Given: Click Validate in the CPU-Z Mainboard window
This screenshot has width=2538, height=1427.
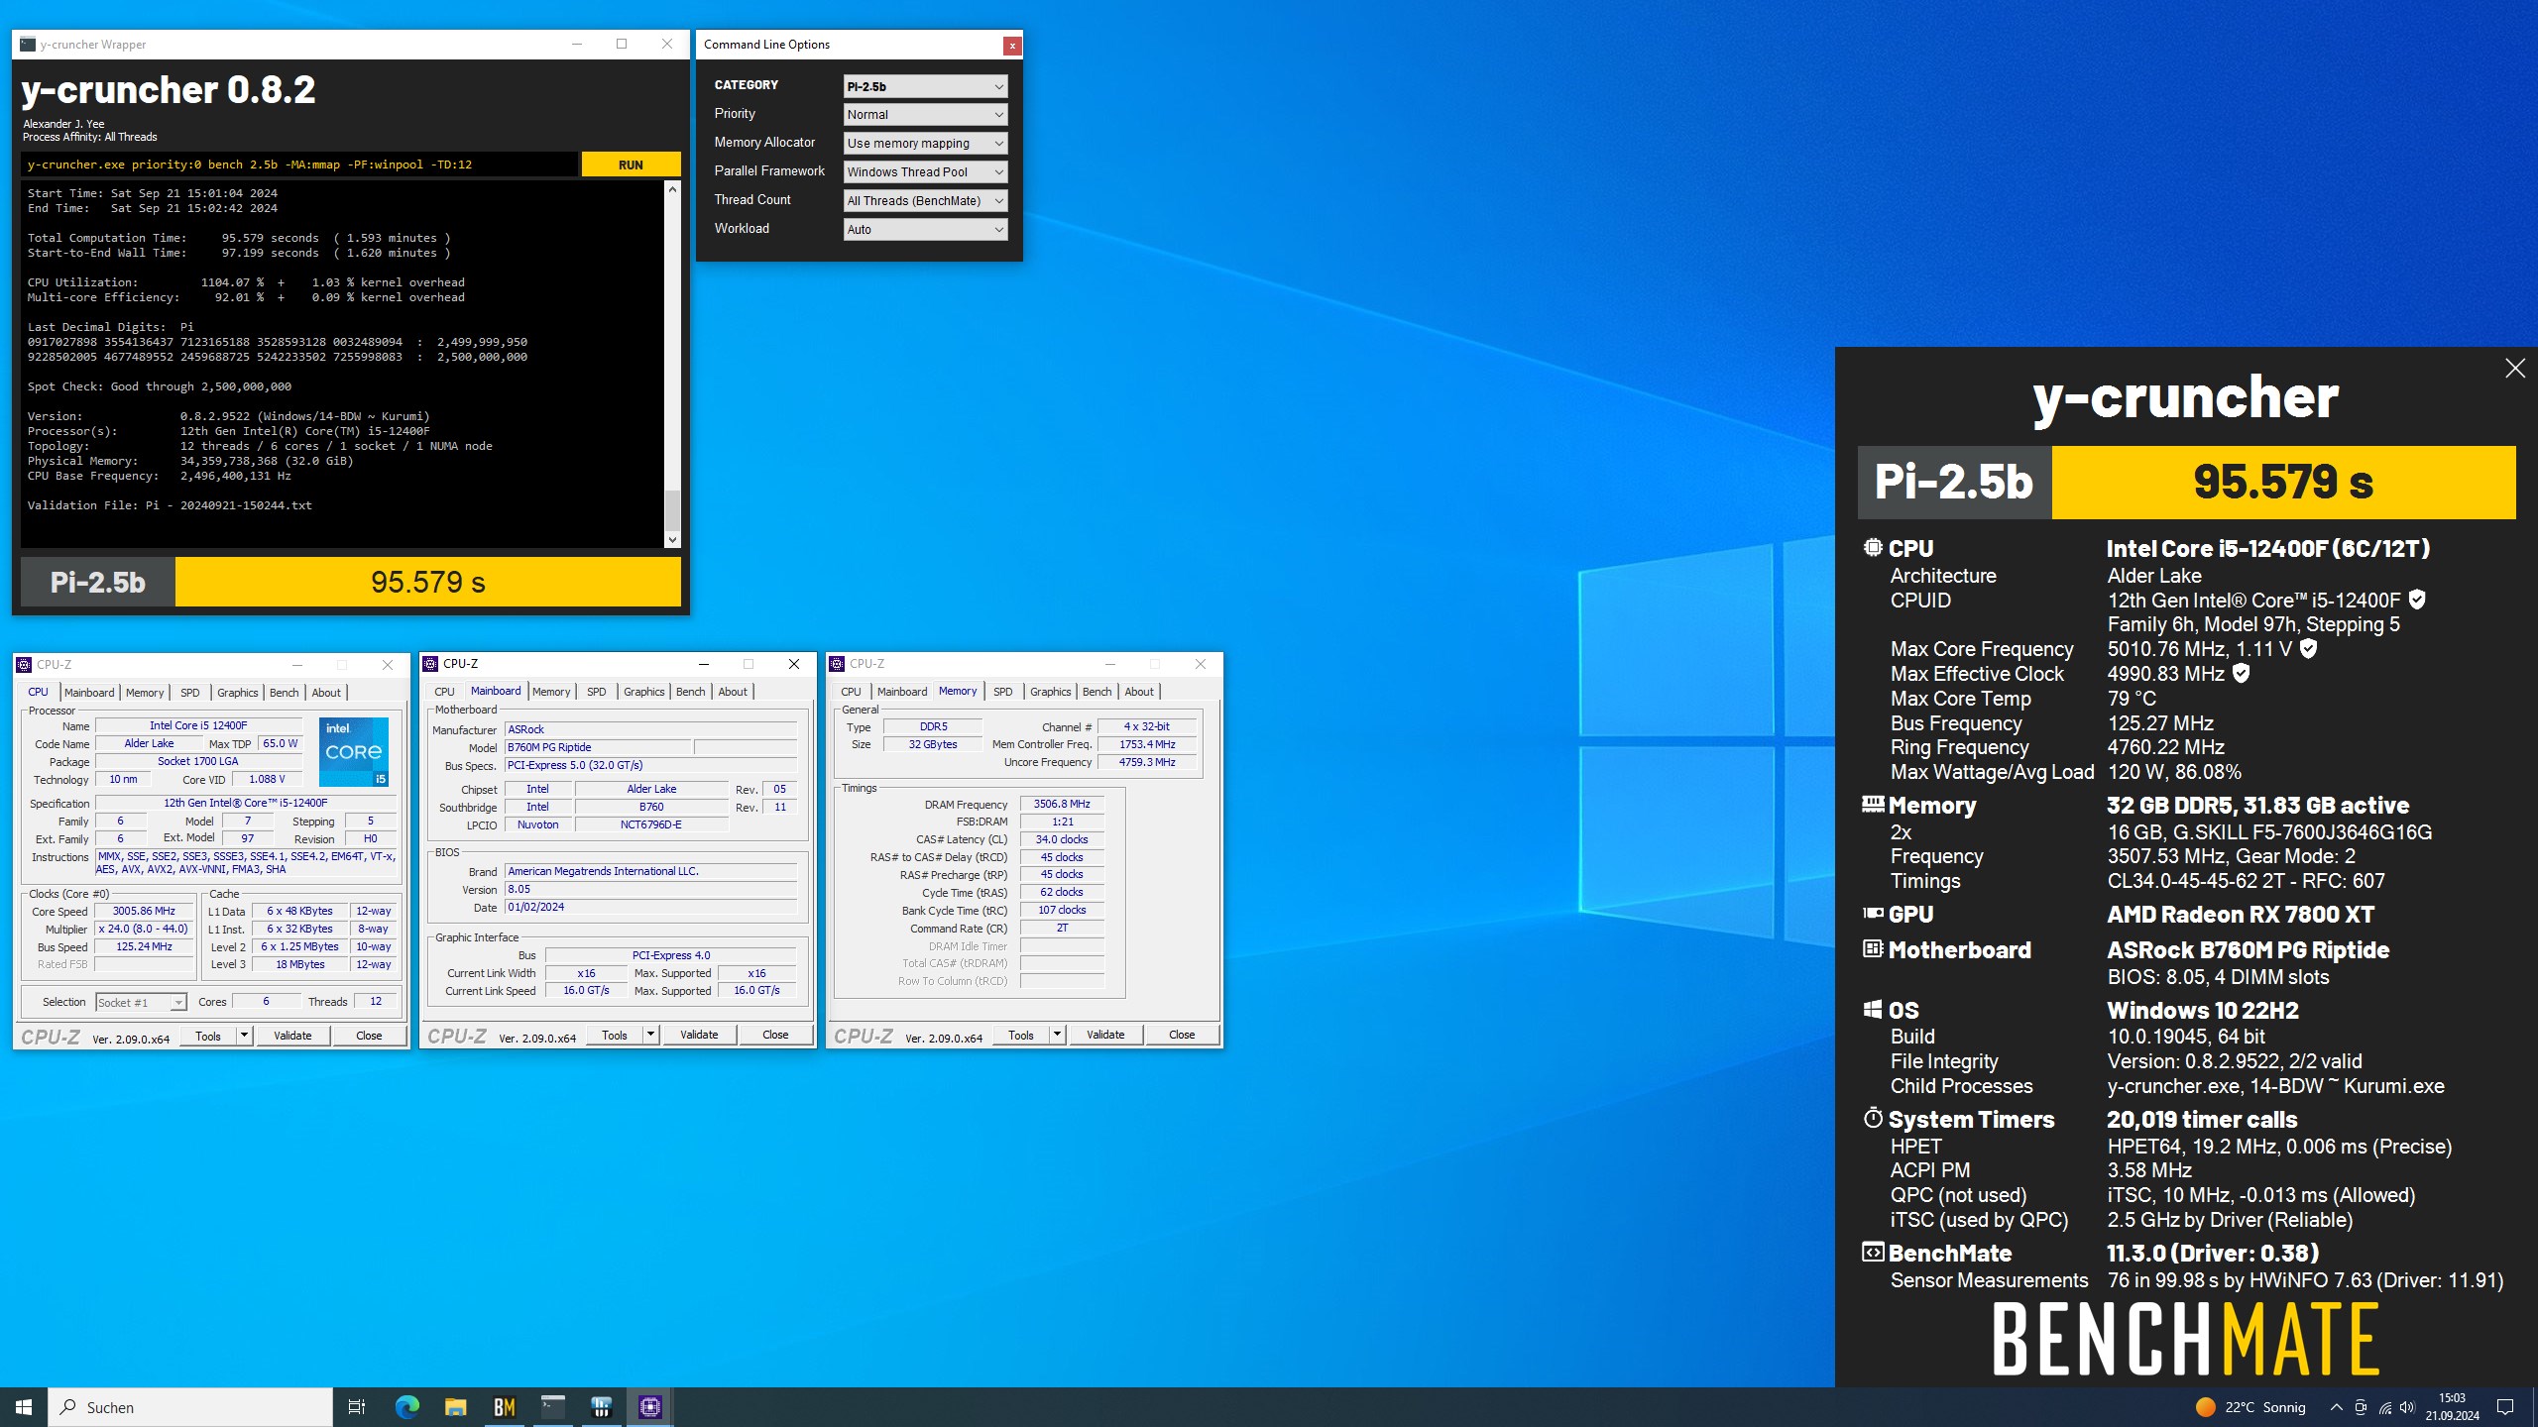Looking at the screenshot, I should pos(699,1035).
